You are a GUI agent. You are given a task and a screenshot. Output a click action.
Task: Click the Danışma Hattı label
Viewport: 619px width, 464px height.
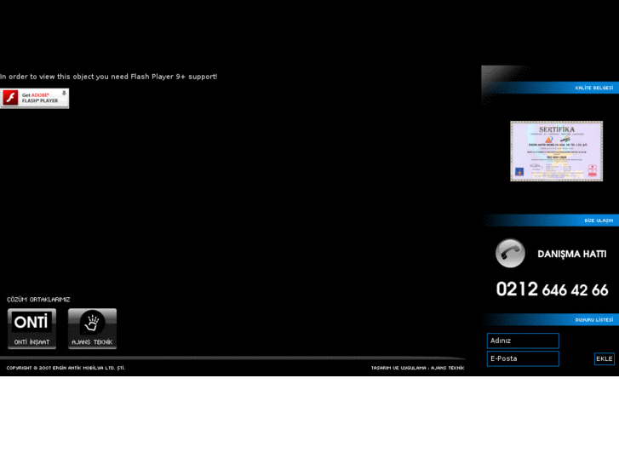(x=571, y=254)
